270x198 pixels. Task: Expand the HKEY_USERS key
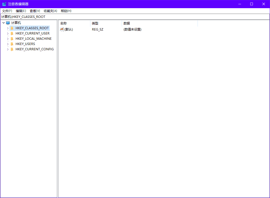coord(8,44)
